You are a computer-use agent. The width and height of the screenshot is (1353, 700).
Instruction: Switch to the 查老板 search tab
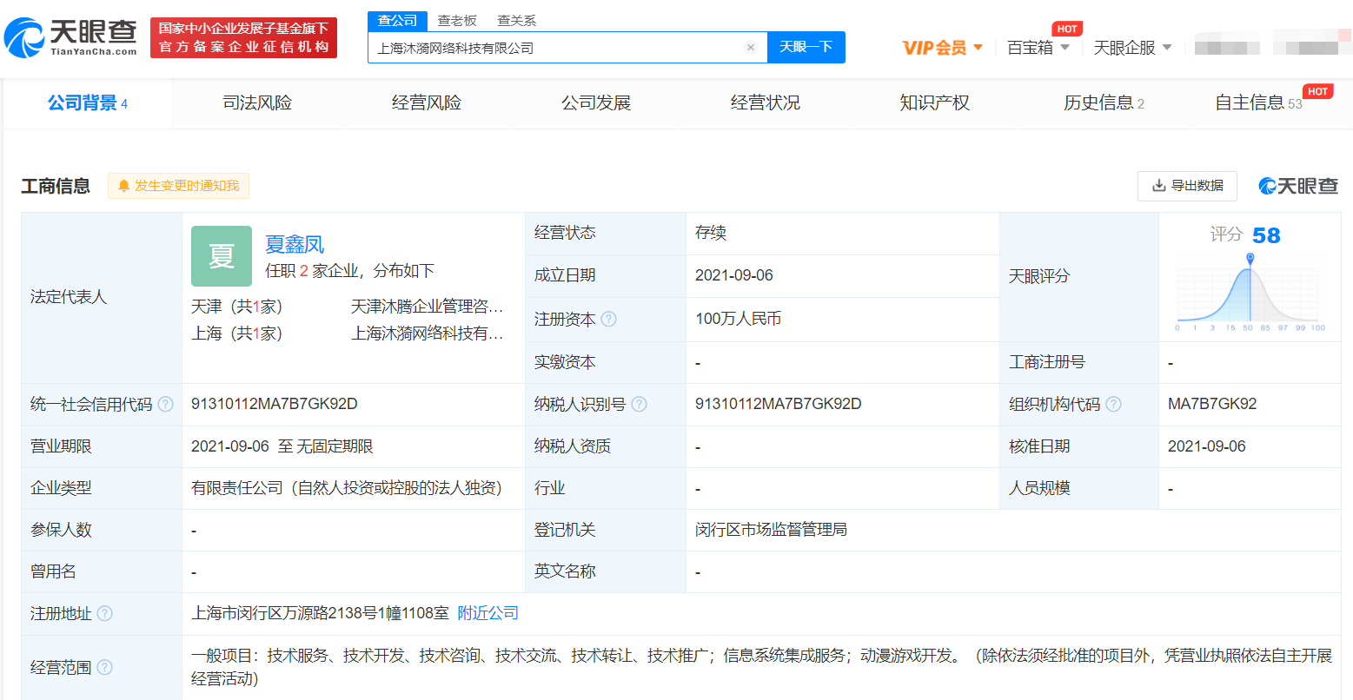pyautogui.click(x=457, y=20)
